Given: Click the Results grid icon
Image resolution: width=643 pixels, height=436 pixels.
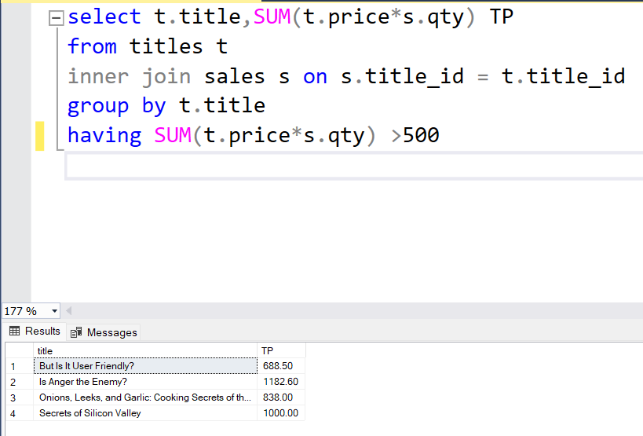Looking at the screenshot, I should pos(14,331).
